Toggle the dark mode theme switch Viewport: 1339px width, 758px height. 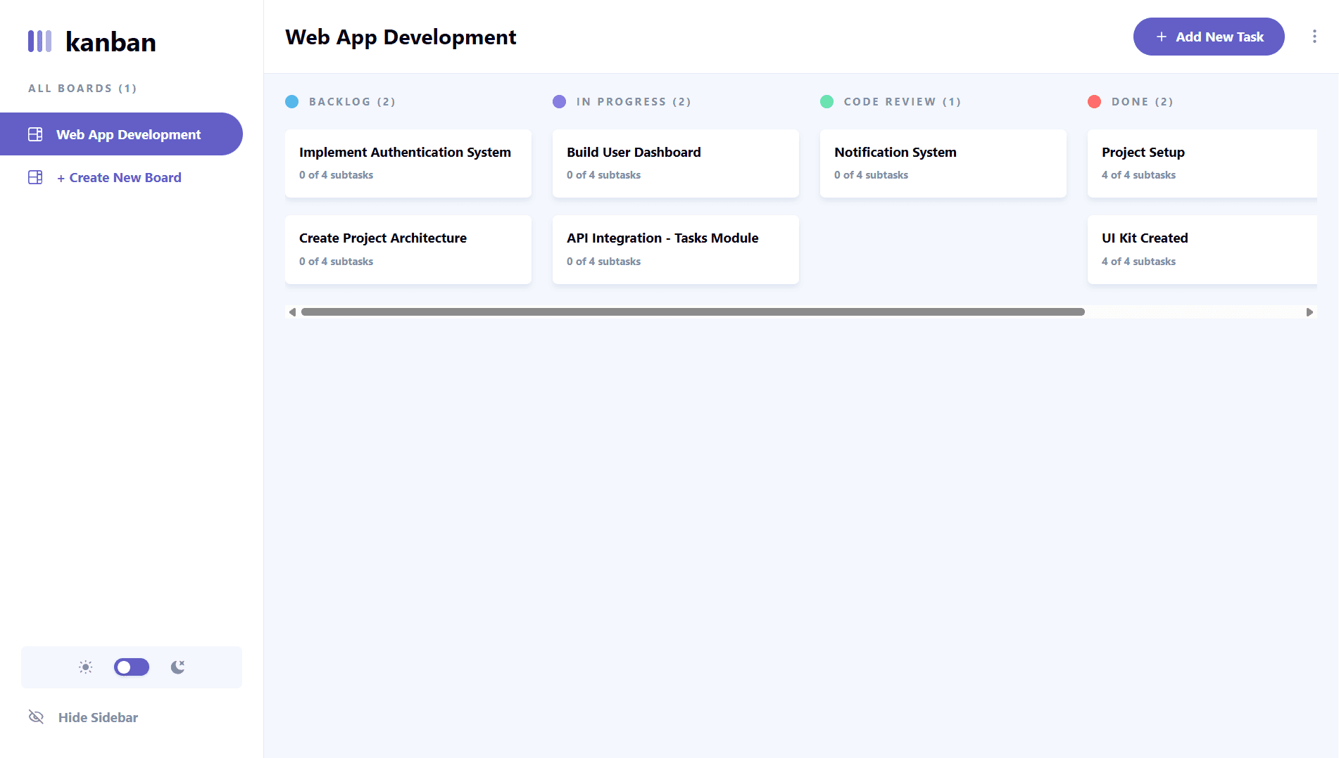[132, 667]
